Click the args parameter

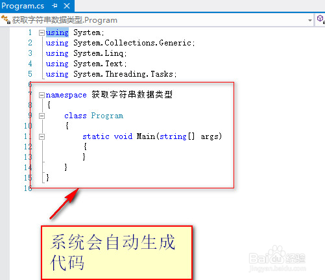pos(210,136)
